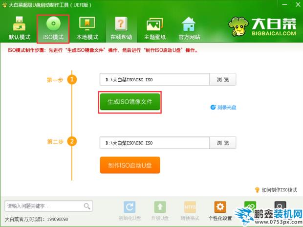303x227 pixels.
Task: Click 制作ISO启动U盘 orange button
Action: (x=130, y=165)
